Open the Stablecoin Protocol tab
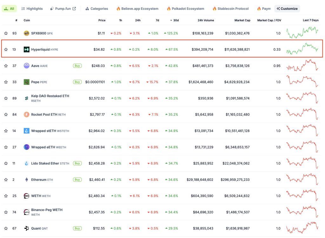This screenshot has height=238, width=325. 231,9
